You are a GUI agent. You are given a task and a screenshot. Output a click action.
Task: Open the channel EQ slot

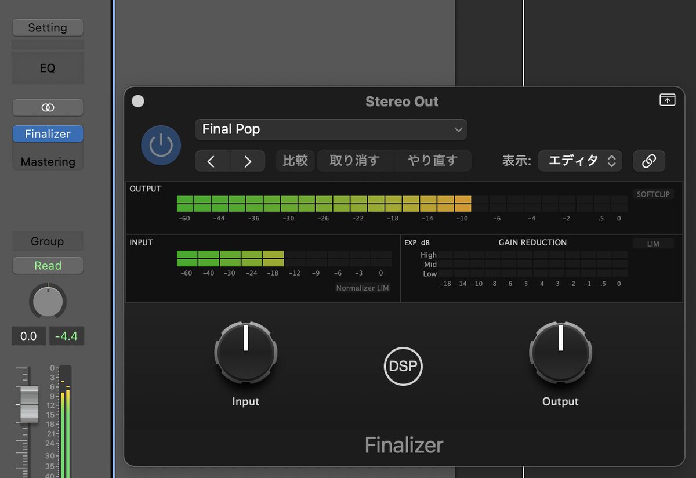[x=48, y=68]
